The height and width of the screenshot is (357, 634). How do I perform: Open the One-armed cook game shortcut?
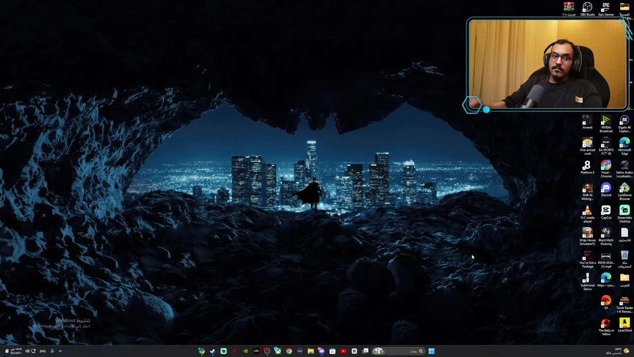tap(587, 147)
